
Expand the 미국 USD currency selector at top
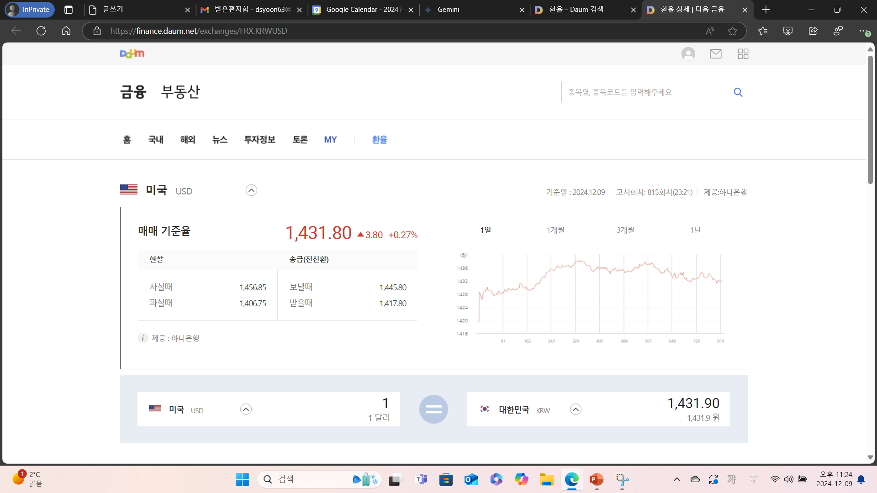(251, 190)
